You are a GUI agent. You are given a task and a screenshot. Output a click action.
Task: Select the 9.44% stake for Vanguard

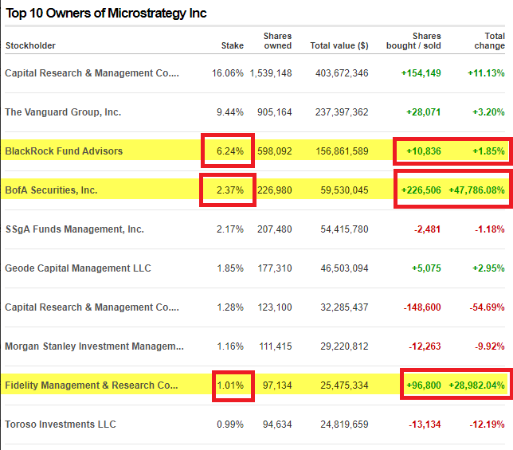point(230,112)
